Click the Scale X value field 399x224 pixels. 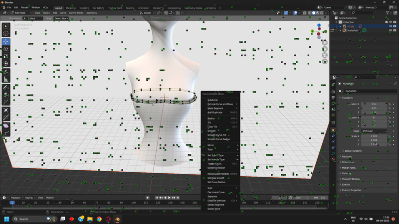pos(374,136)
